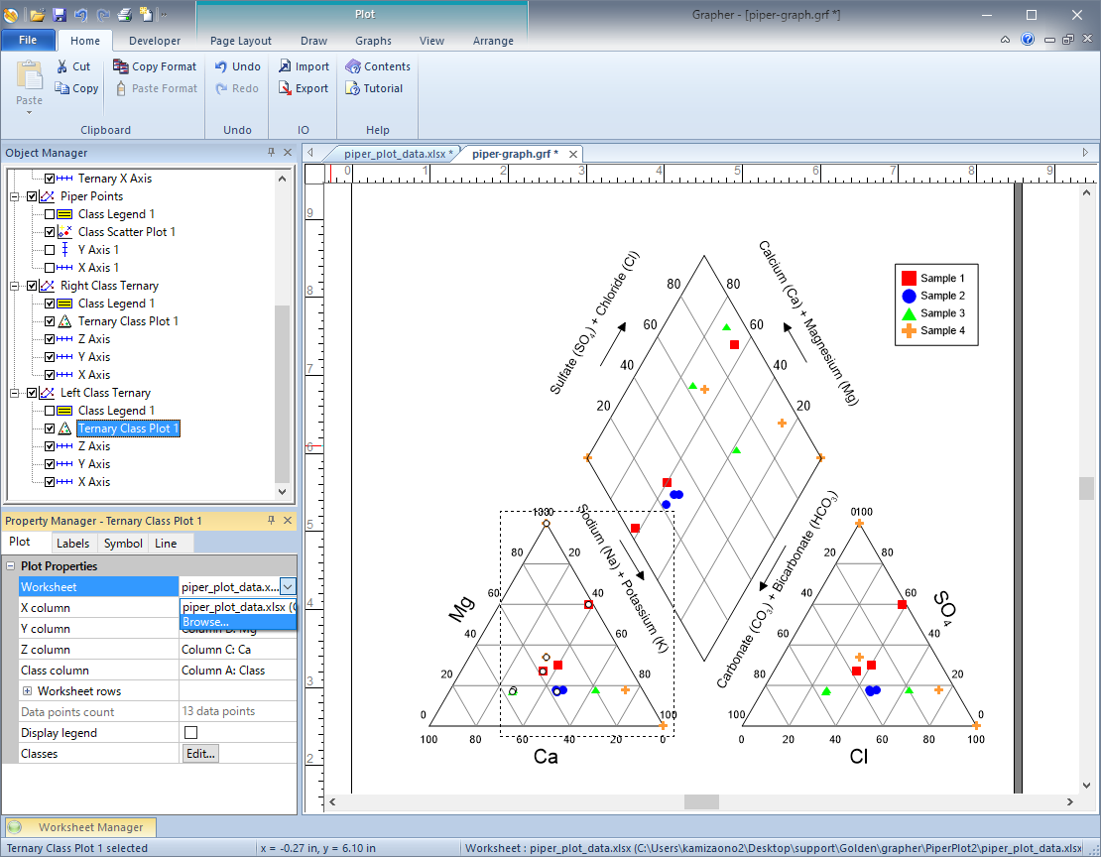Click the Cut scissors icon
Image resolution: width=1101 pixels, height=857 pixels.
62,66
